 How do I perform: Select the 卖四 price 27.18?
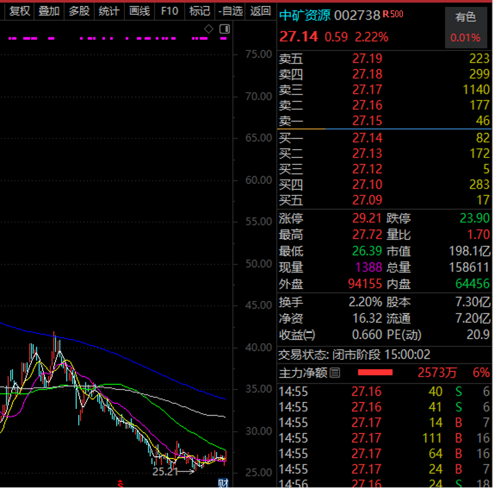pos(367,74)
